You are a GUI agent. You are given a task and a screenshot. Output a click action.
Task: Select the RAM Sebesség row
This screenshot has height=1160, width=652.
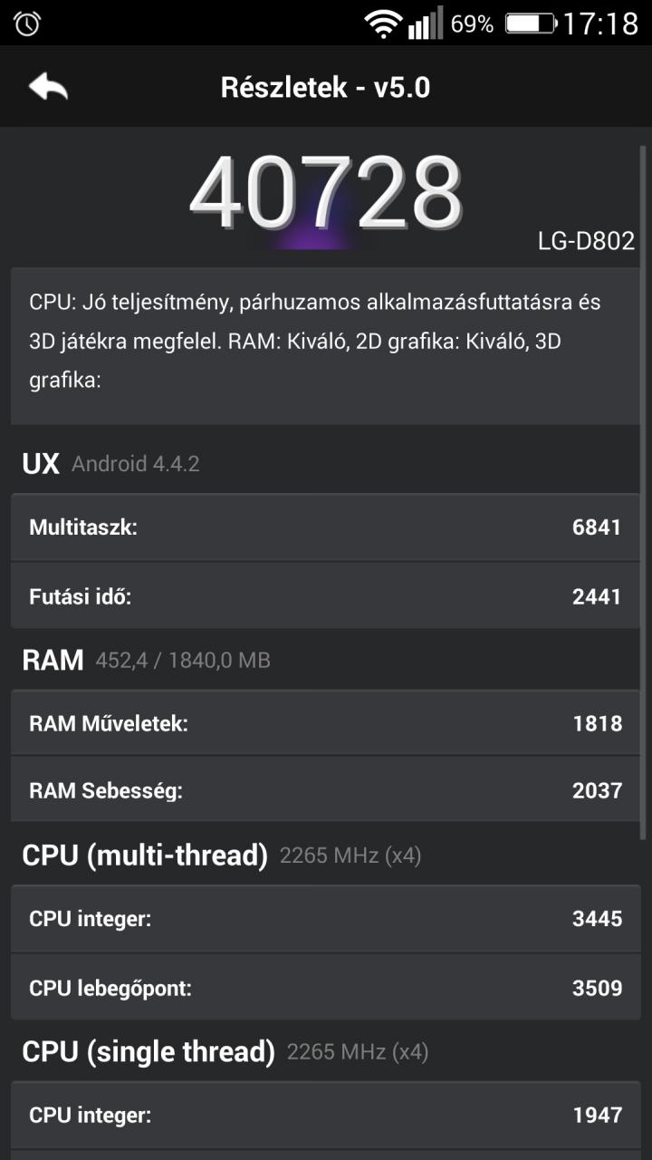point(326,789)
